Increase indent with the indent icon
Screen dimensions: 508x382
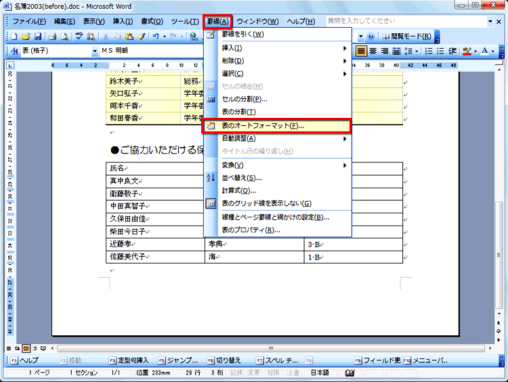(452, 51)
